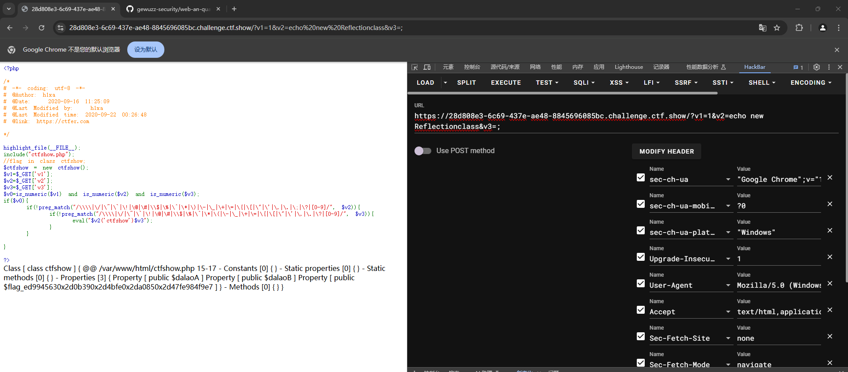Viewport: 848px width, 372px height.
Task: Remove the Accept header row
Action: (830, 310)
